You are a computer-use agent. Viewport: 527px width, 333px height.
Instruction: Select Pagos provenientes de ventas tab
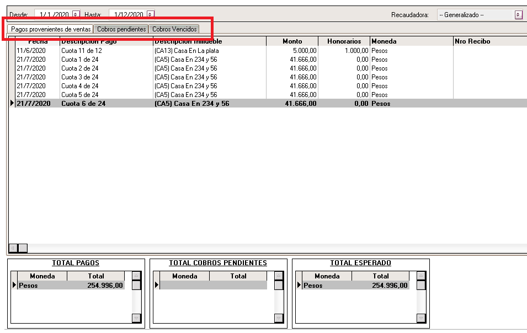[x=51, y=29]
